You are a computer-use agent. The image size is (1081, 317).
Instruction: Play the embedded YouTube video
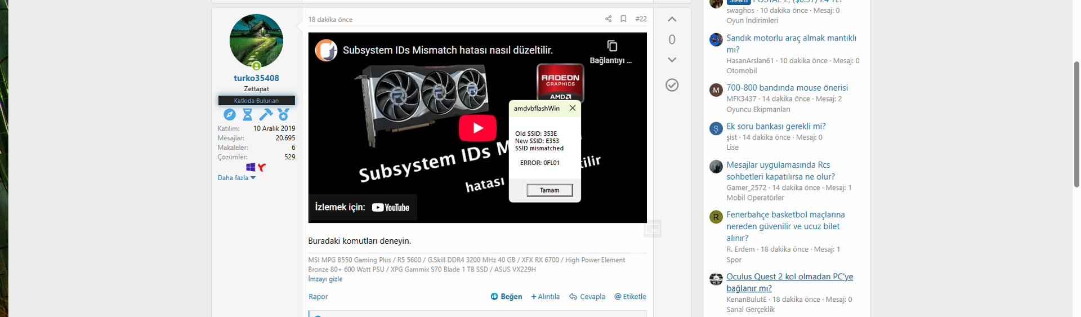pyautogui.click(x=477, y=128)
